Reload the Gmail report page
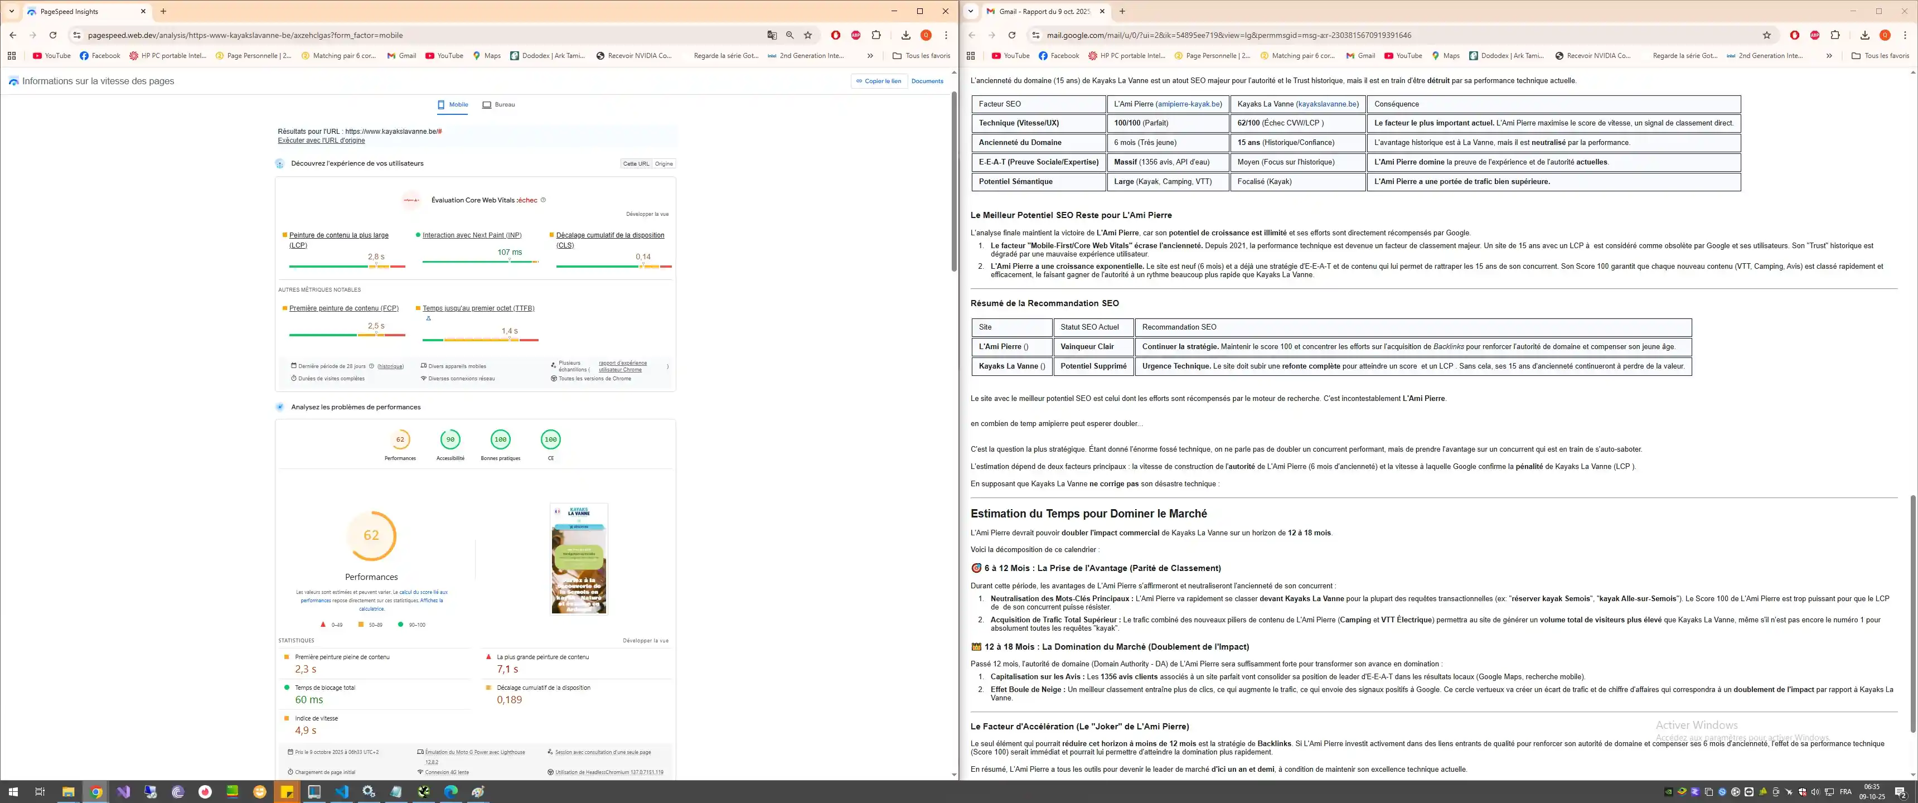The image size is (1918, 803). 1012,35
